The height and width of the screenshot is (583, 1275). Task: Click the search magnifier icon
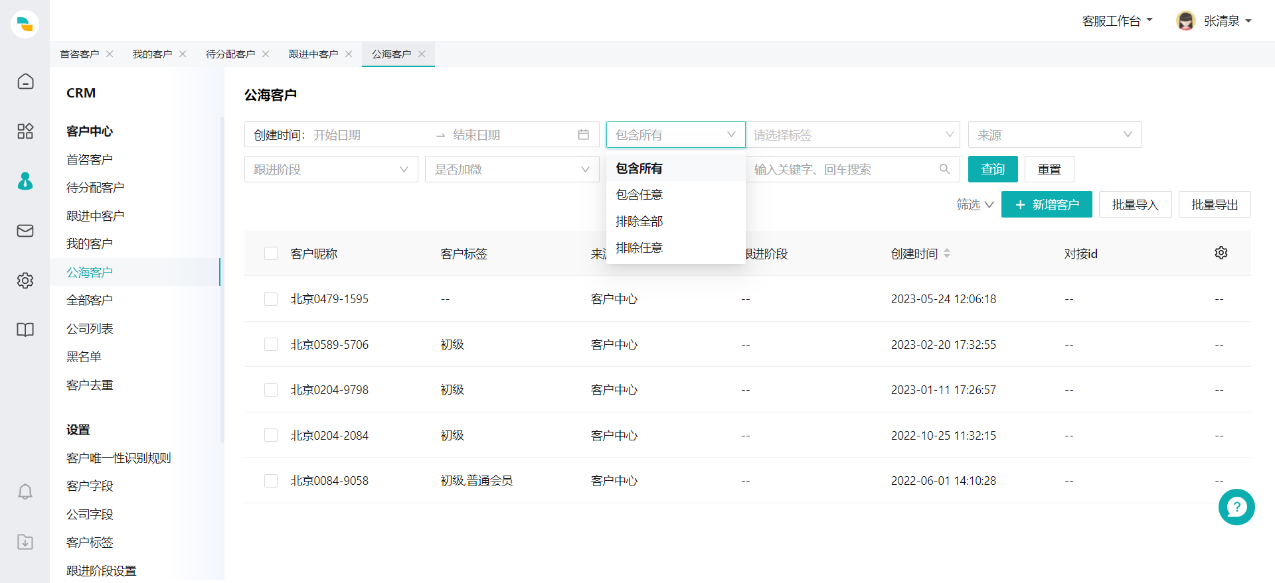[x=944, y=169]
